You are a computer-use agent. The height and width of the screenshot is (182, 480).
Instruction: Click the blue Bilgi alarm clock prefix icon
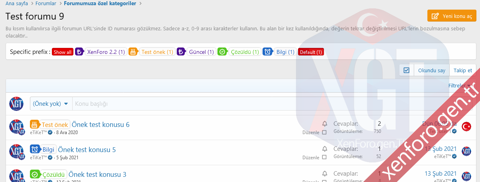[267, 52]
